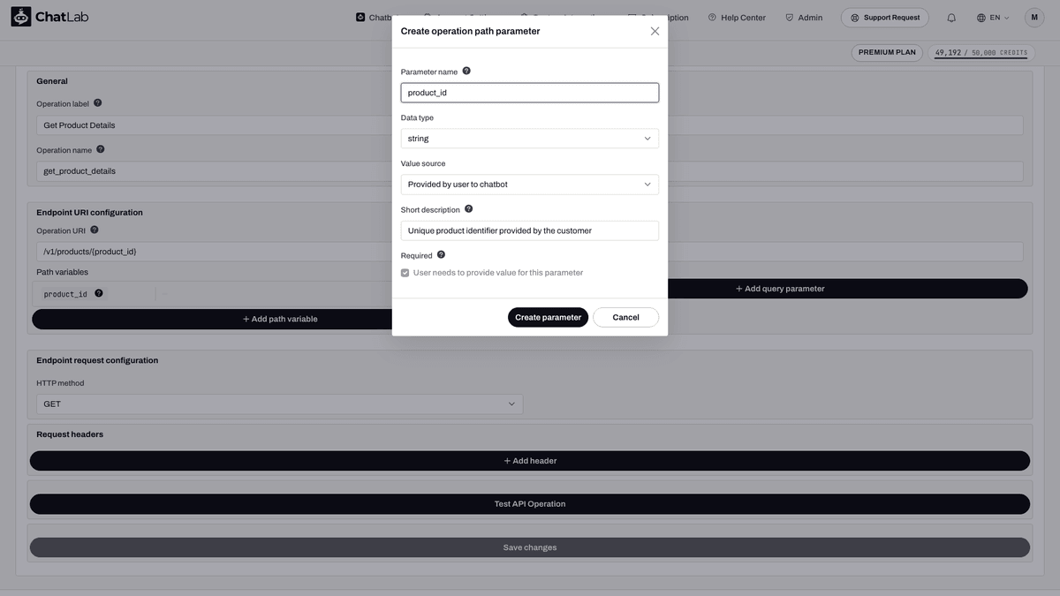This screenshot has height=596, width=1060.
Task: Open Admin menu item
Action: coord(804,18)
